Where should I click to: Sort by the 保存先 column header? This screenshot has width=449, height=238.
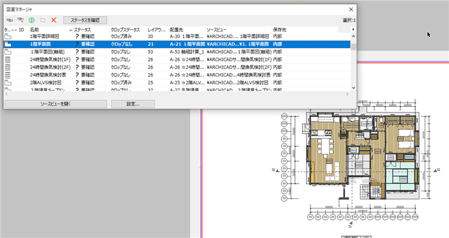(x=305, y=29)
